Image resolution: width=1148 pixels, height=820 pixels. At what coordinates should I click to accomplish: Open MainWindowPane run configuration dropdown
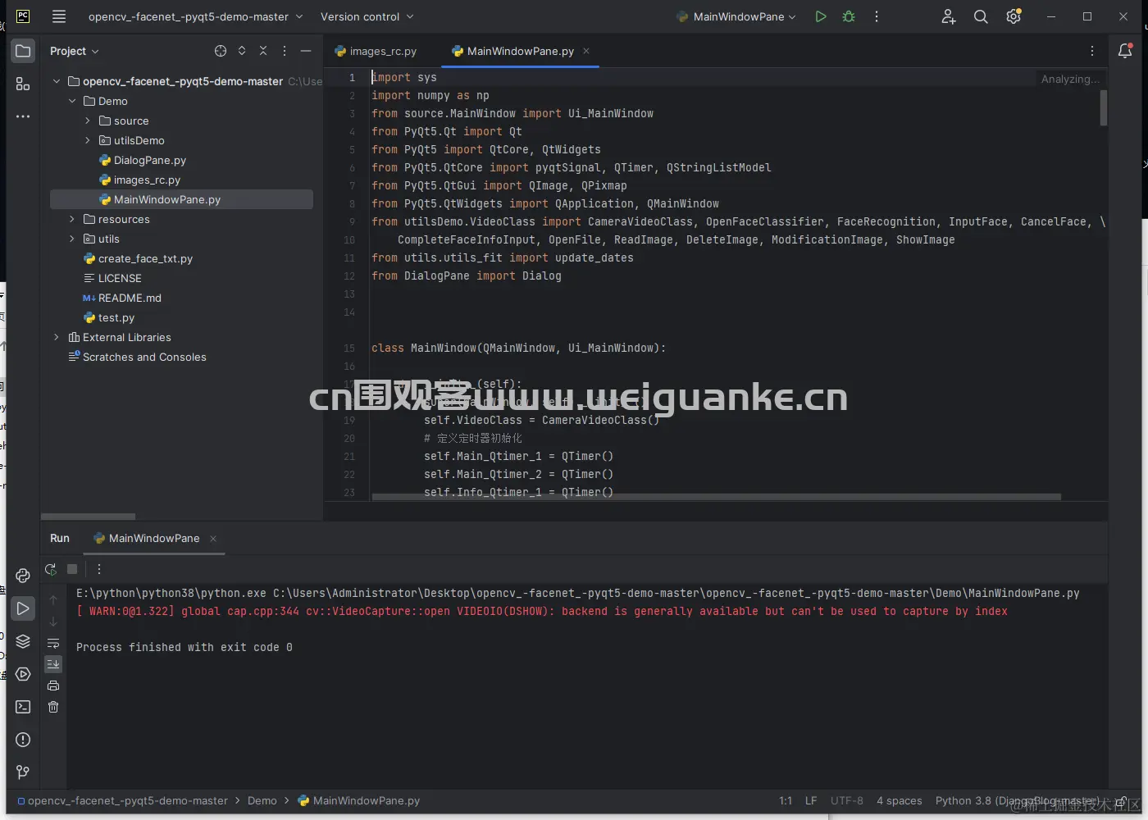(736, 16)
